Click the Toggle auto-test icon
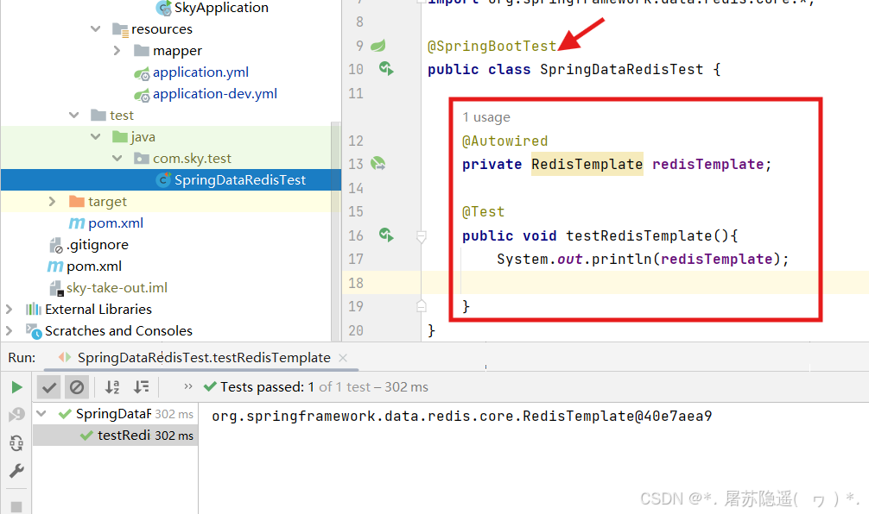869x514 pixels. [16, 442]
